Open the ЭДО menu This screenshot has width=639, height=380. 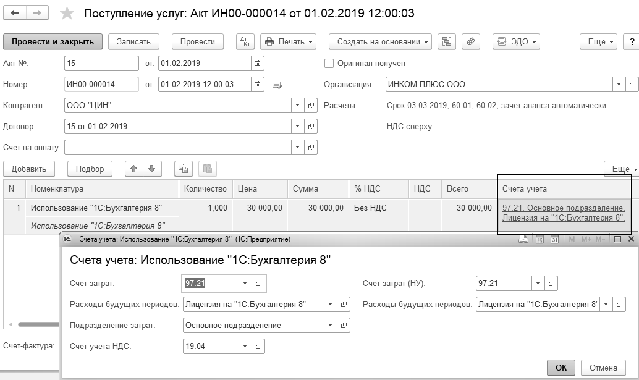click(516, 41)
